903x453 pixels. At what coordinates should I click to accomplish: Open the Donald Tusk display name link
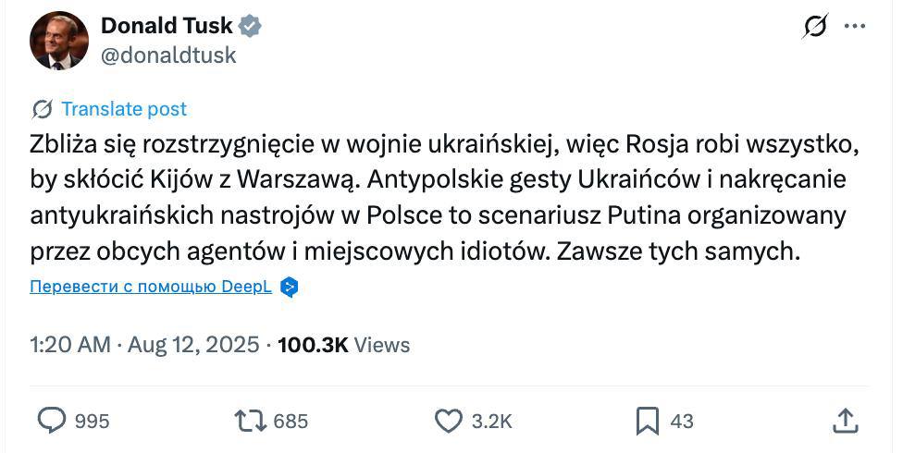(167, 26)
